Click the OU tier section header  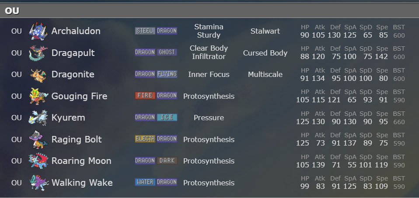12,11
